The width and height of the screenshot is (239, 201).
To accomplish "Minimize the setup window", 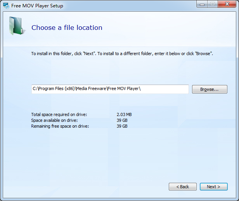I will [x=202, y=4].
